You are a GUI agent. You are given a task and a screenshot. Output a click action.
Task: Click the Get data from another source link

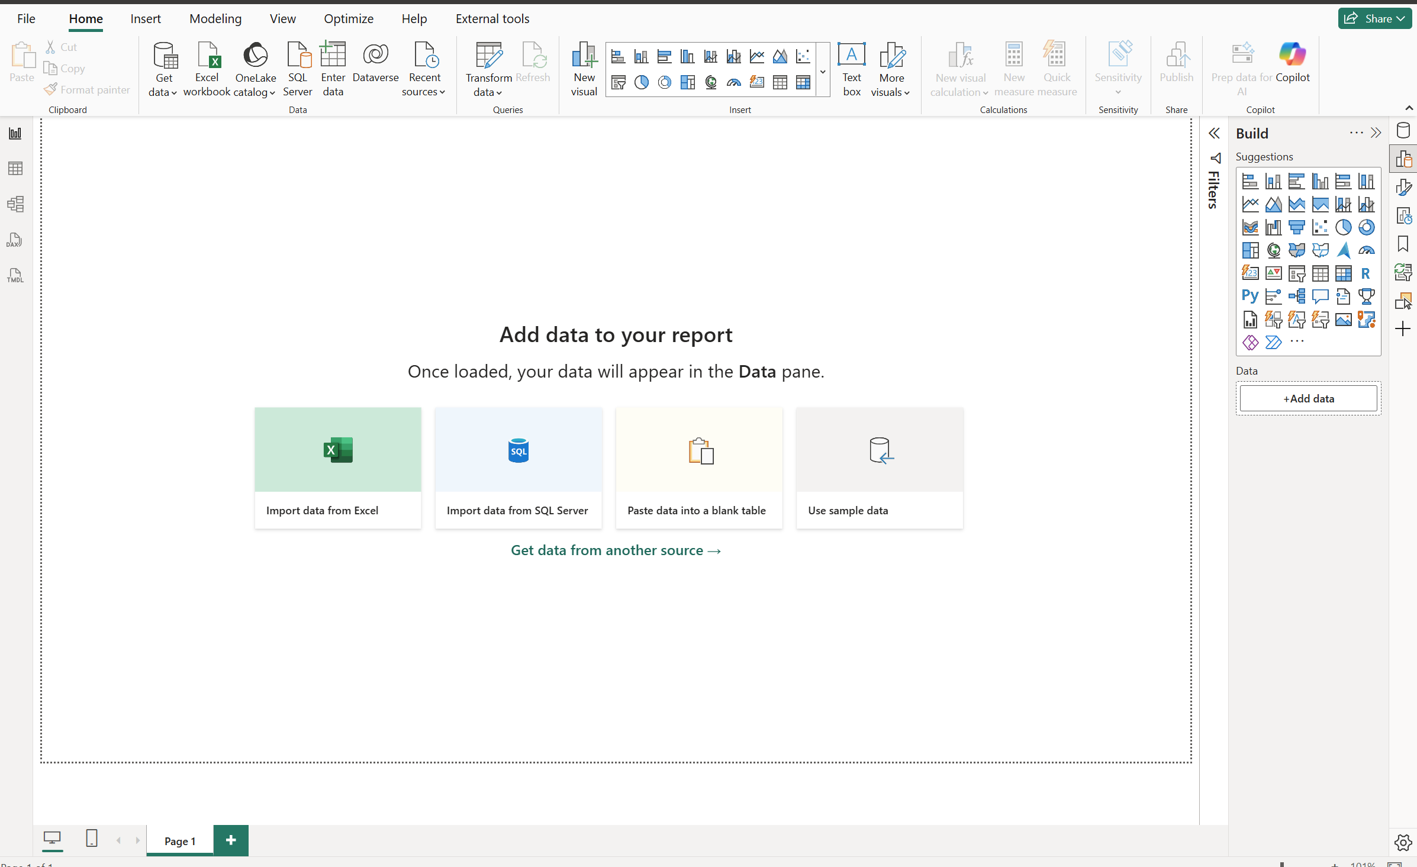pyautogui.click(x=616, y=550)
